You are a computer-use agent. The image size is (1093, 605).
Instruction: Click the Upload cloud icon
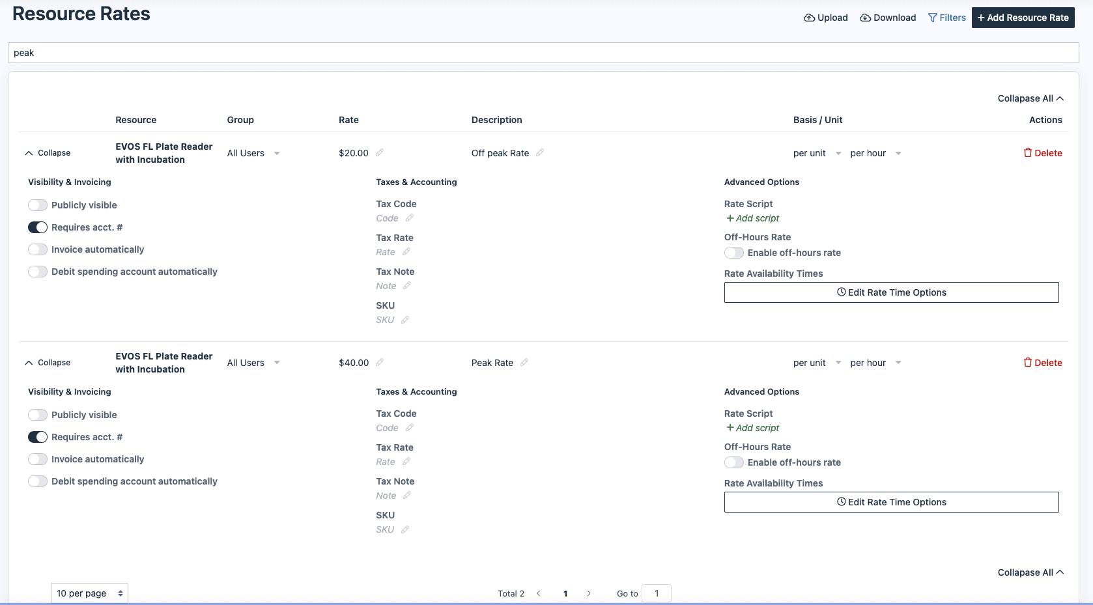coord(809,18)
